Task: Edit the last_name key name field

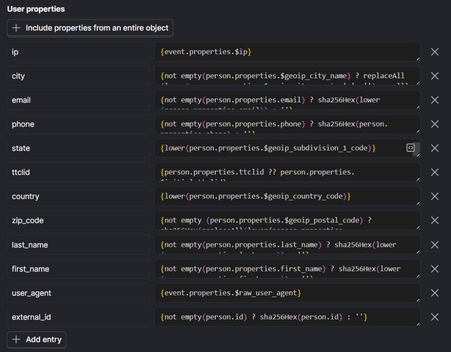Action: click(78, 245)
